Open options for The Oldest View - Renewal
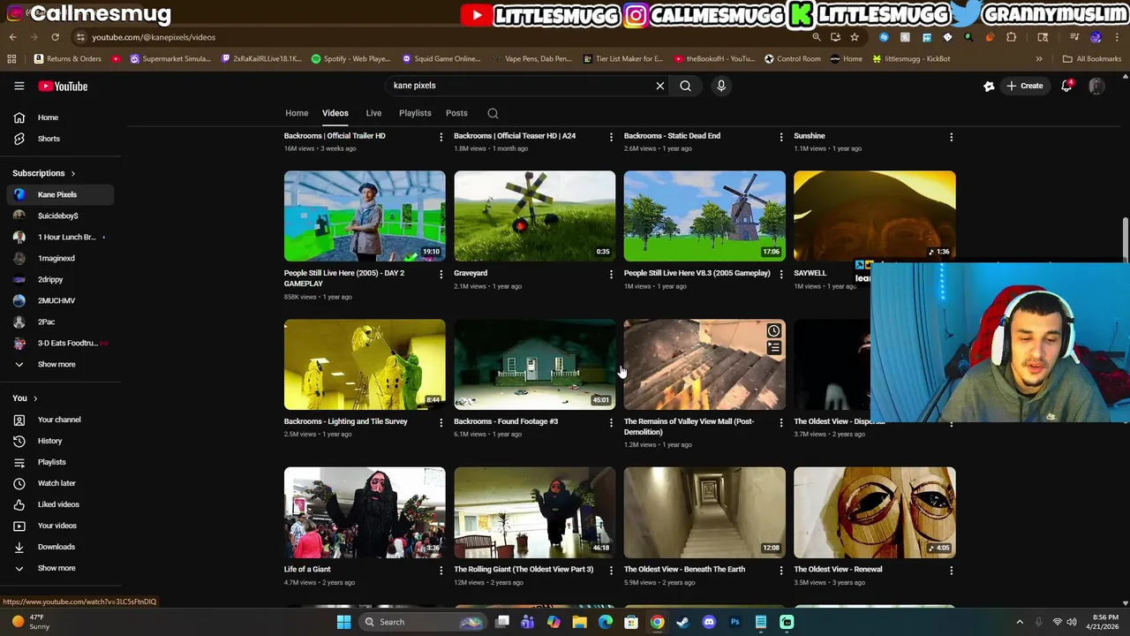Image resolution: width=1130 pixels, height=636 pixels. click(951, 572)
